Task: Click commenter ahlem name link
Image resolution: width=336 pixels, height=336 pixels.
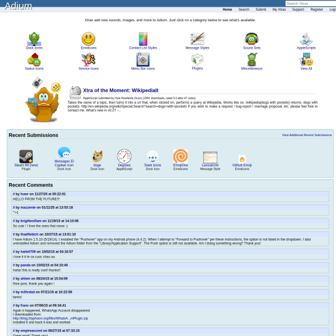Action: [x=25, y=278]
